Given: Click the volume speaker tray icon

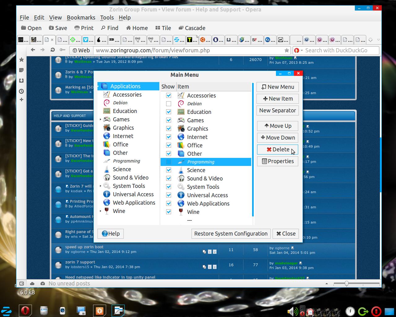Looking at the screenshot, I should point(291,311).
